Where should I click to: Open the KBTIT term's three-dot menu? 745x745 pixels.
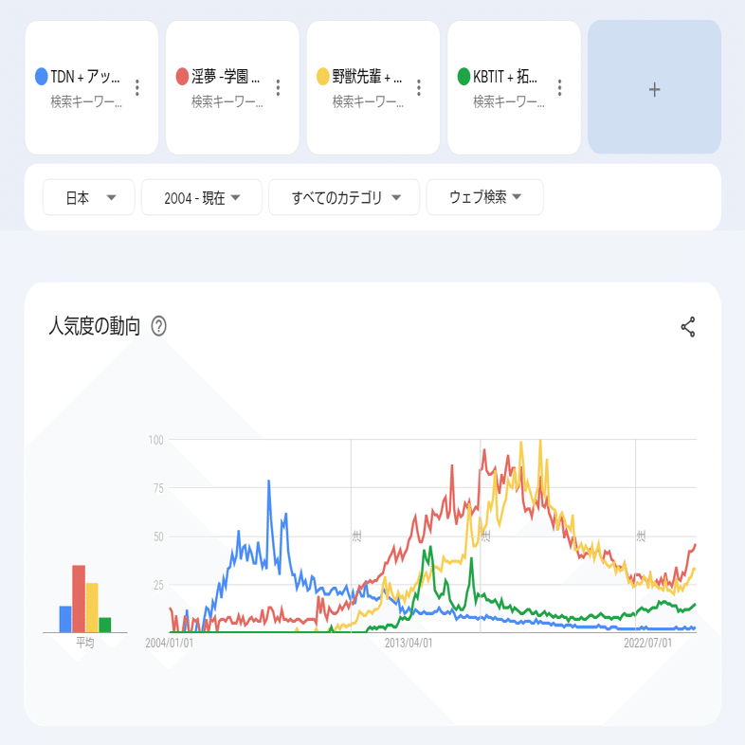[x=559, y=88]
